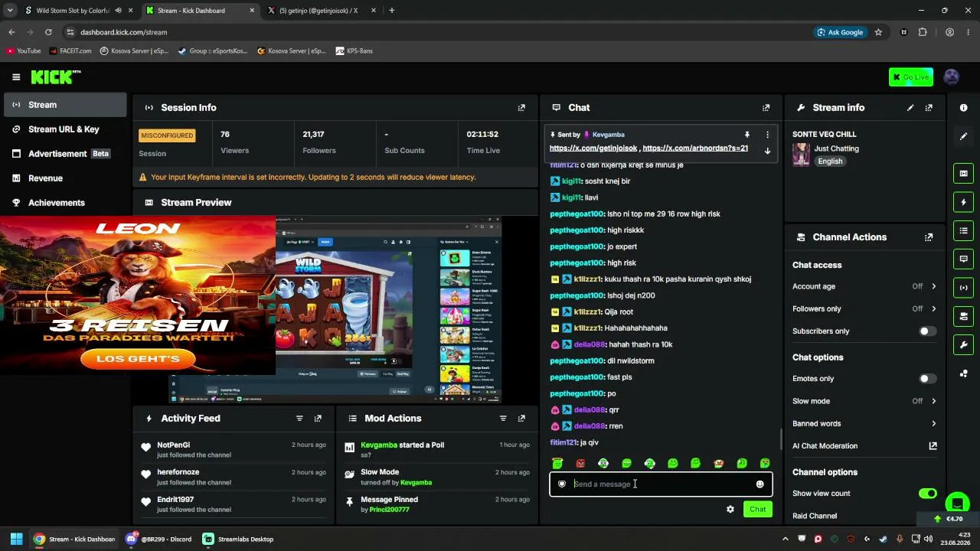Viewport: 980px width, 551px height.
Task: Open the emoji picker in chat input
Action: 759,484
